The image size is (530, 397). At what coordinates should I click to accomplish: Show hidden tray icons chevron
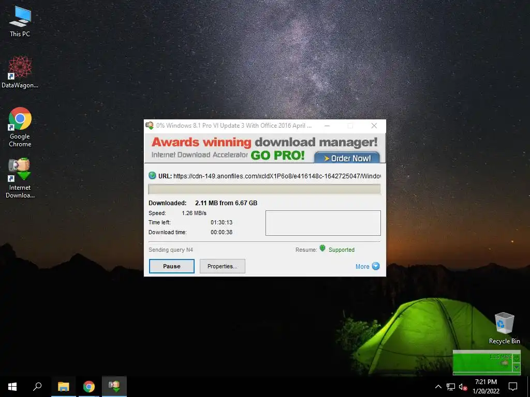(x=438, y=387)
